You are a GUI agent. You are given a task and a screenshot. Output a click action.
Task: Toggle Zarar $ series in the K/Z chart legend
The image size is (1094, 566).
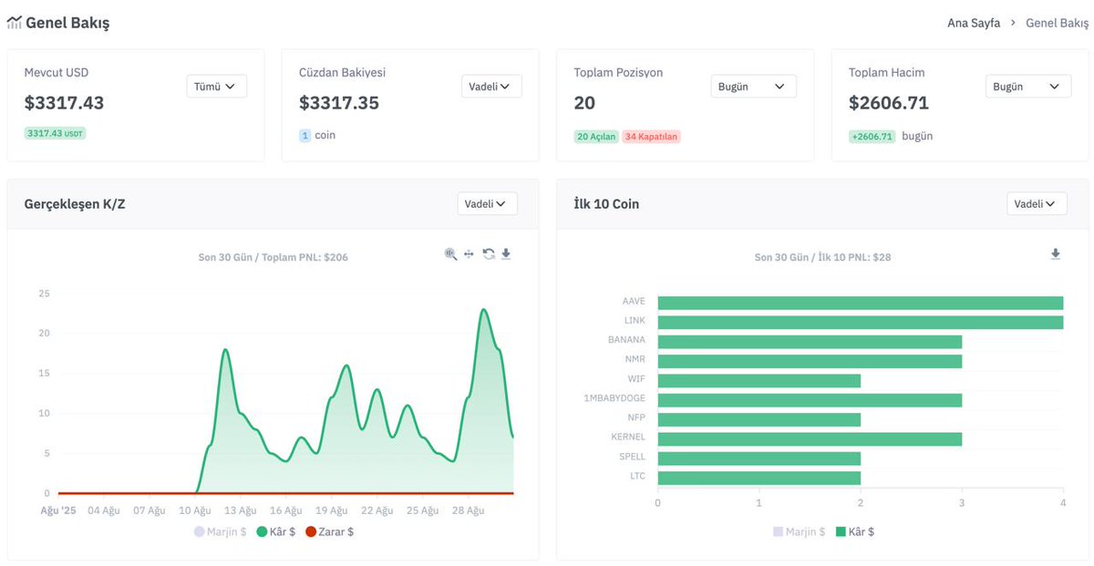coord(329,531)
